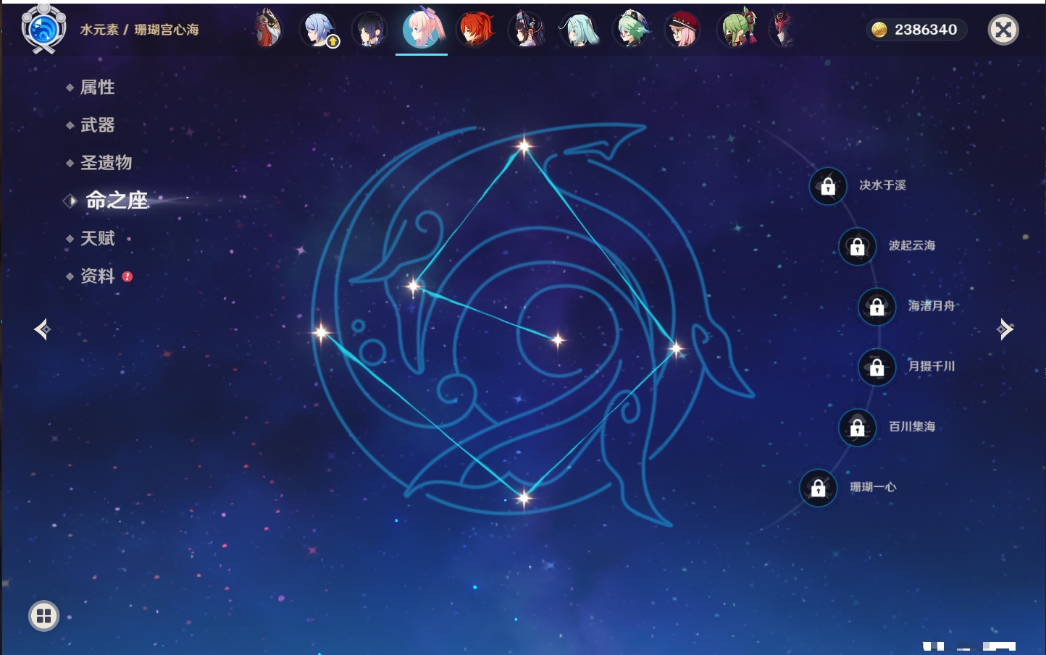The width and height of the screenshot is (1046, 655).
Task: Select the character with red horned mask
Action: click(x=783, y=29)
